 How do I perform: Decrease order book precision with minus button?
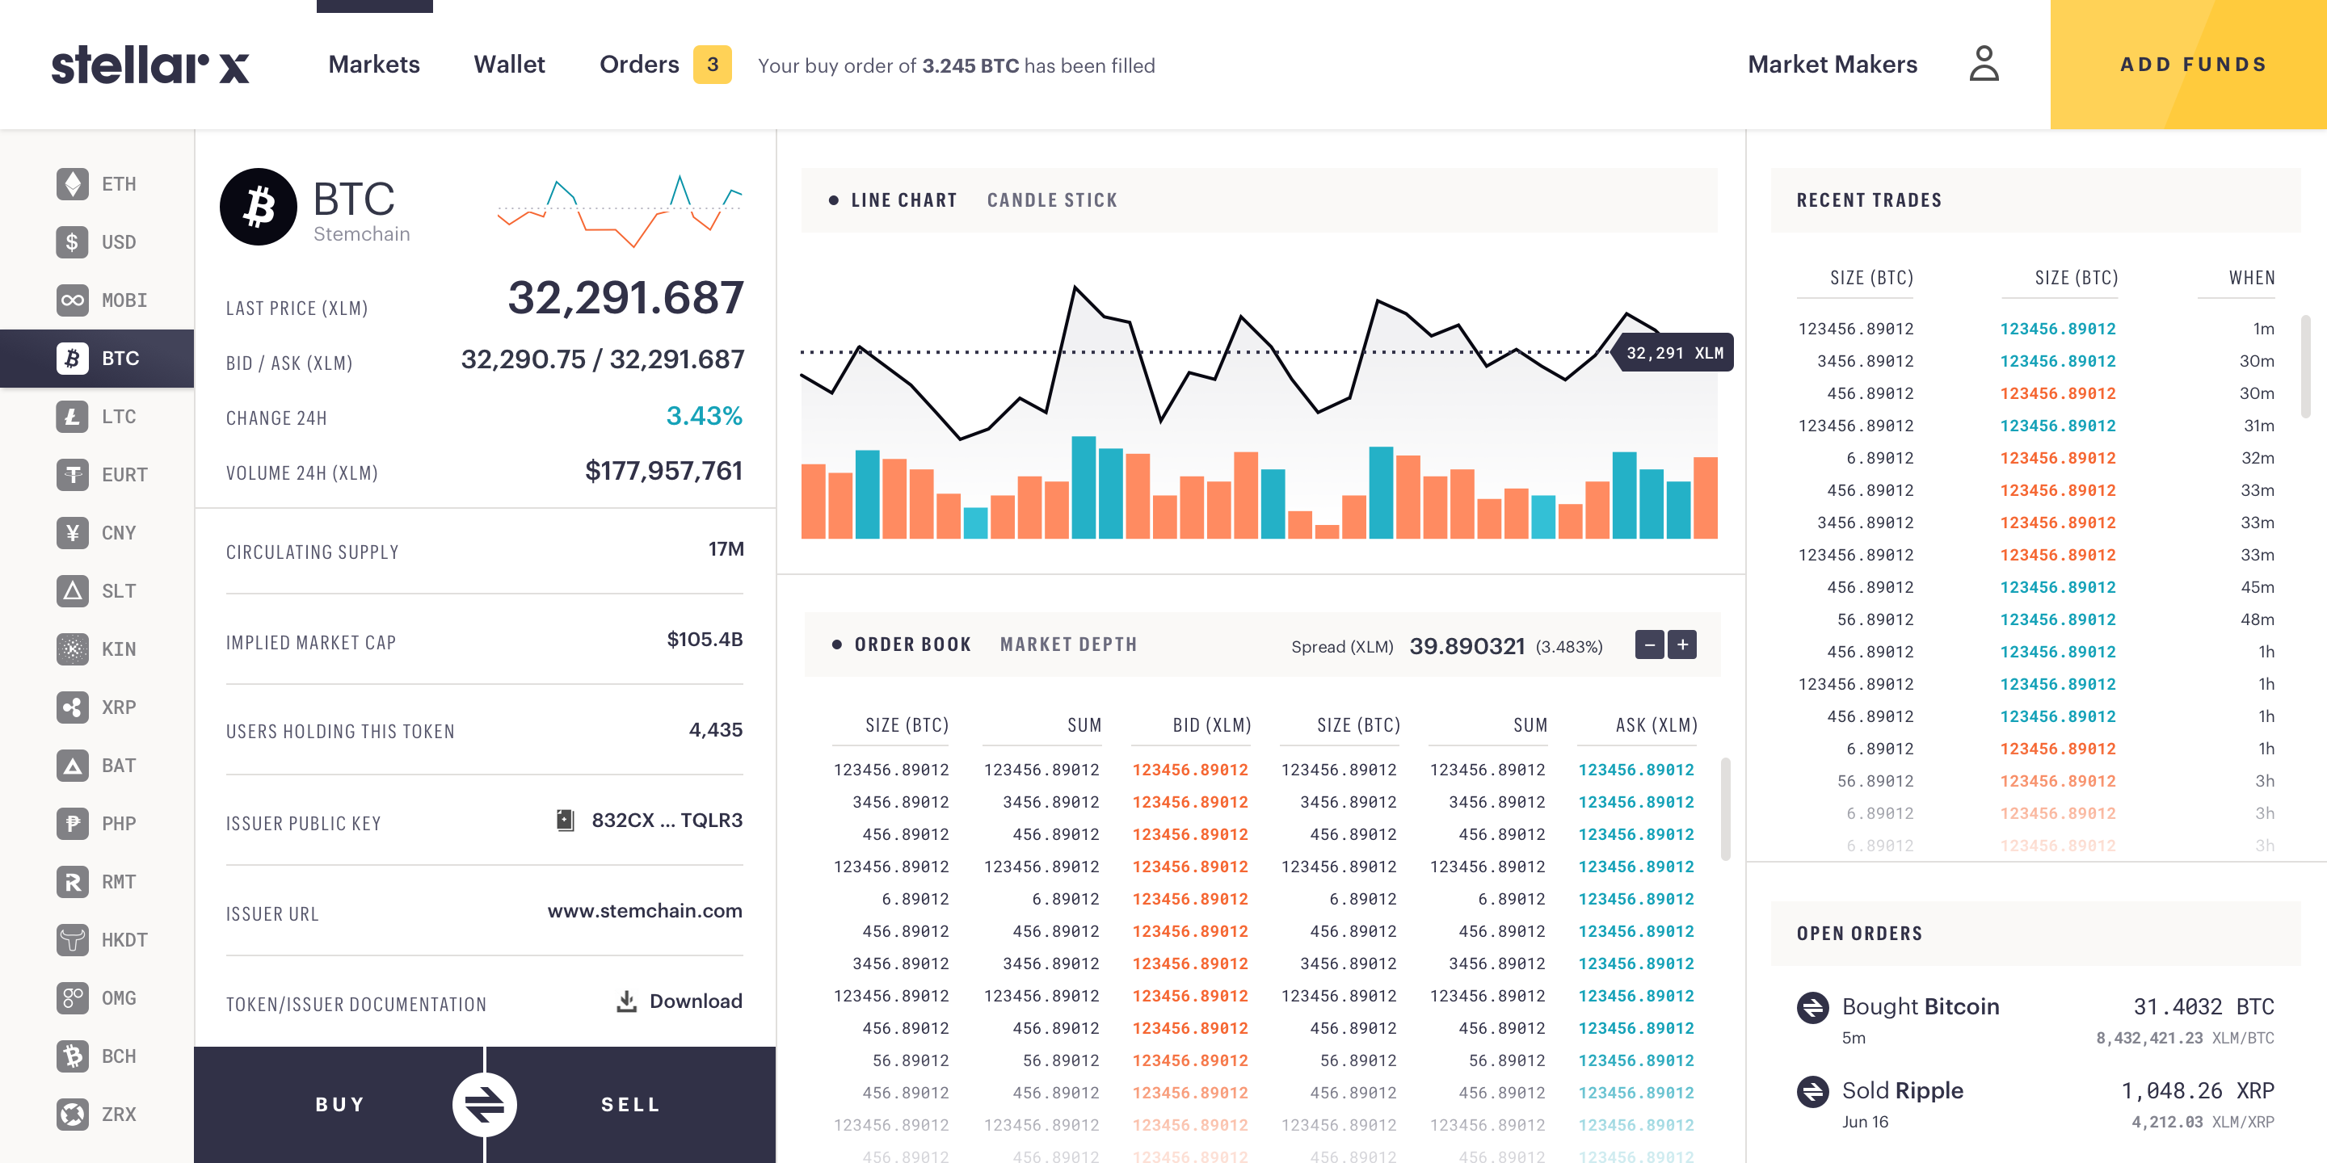coord(1648,644)
